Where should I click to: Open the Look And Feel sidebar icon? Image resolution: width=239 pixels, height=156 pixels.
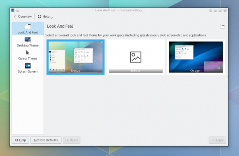click(x=28, y=27)
